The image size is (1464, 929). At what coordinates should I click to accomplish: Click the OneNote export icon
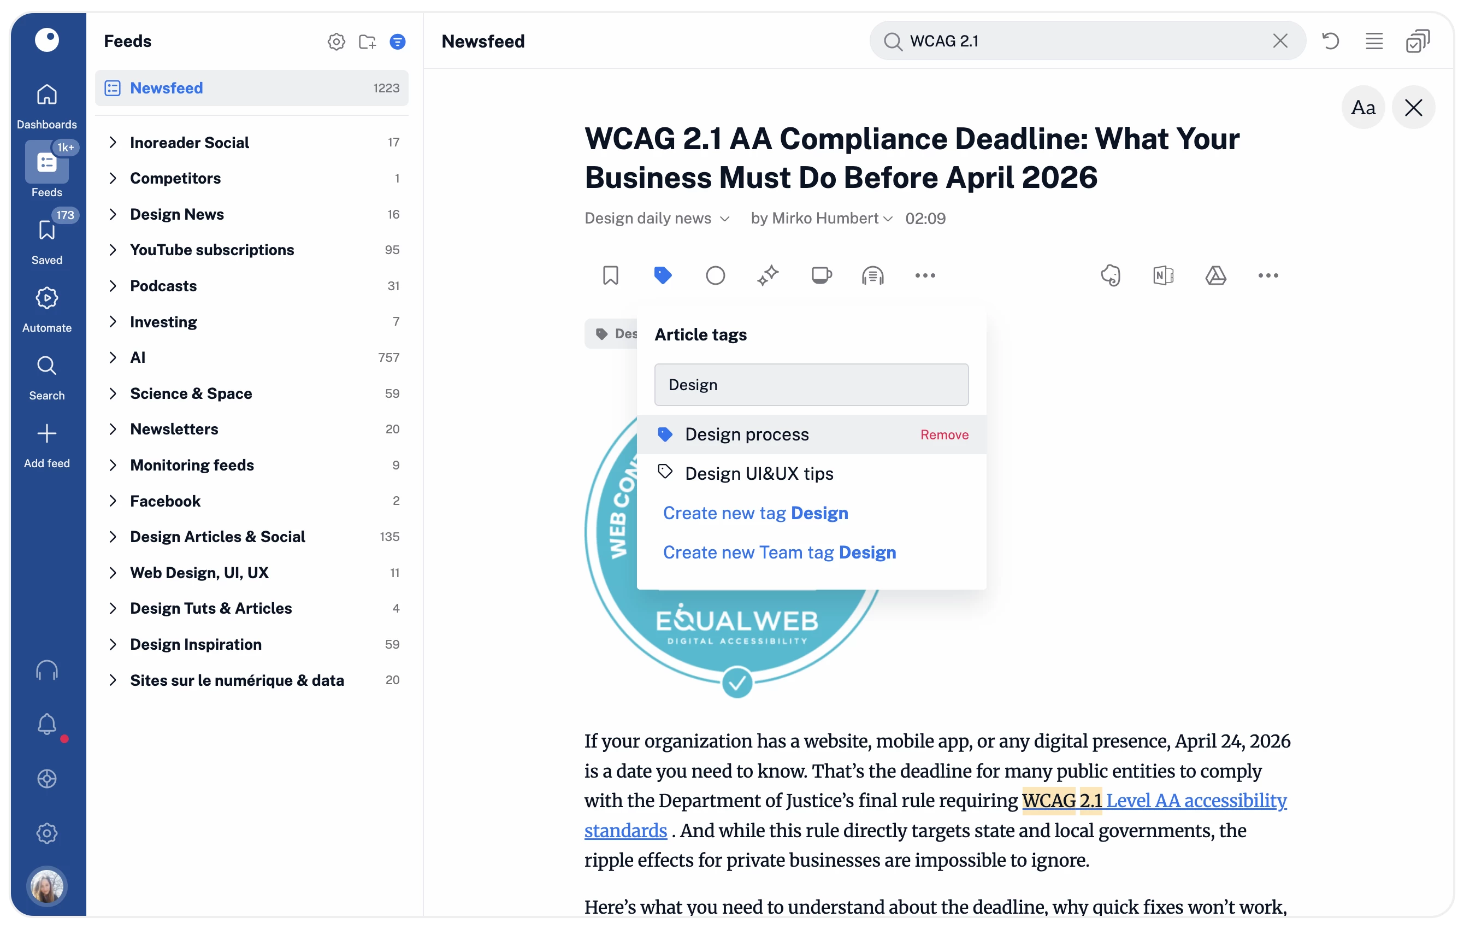click(1162, 275)
